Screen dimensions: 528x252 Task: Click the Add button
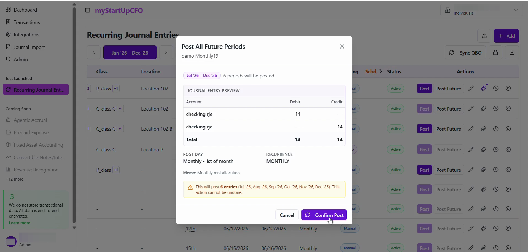coord(506,36)
